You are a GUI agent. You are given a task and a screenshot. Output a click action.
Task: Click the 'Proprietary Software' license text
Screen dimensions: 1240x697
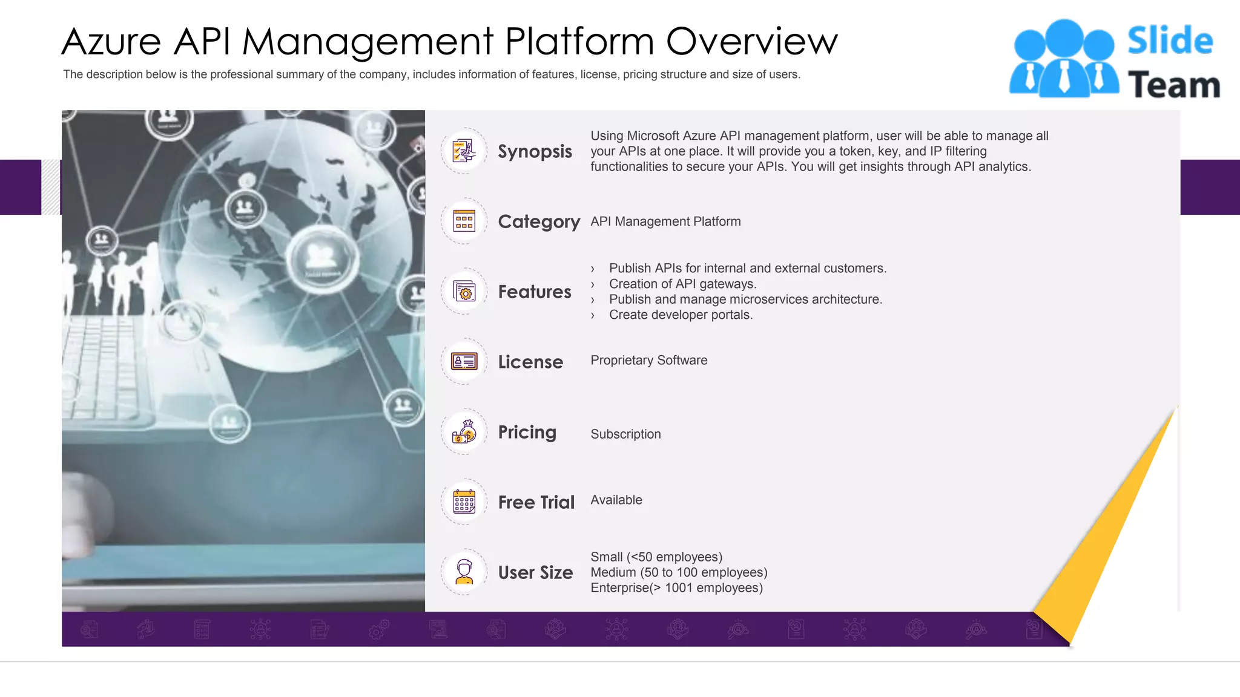tap(648, 360)
